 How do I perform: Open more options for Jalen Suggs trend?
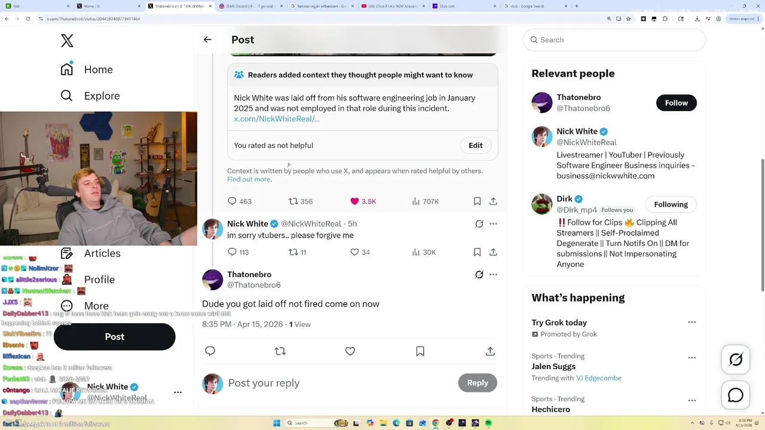(691, 358)
